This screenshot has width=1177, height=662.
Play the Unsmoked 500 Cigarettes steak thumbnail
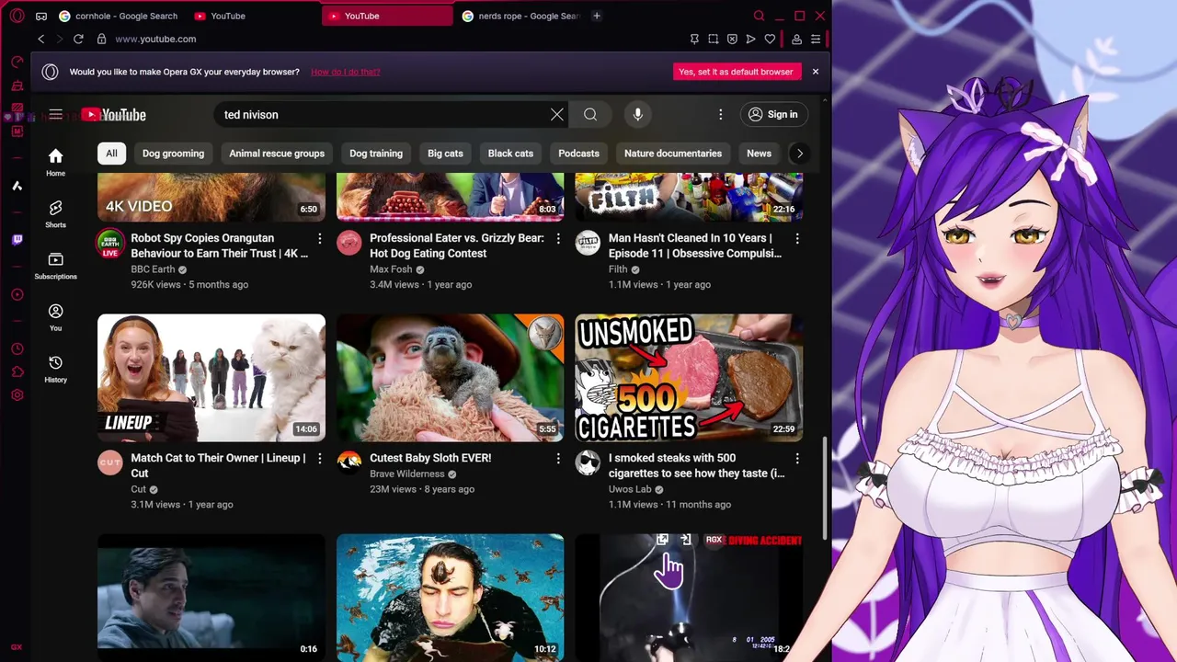[x=689, y=378]
